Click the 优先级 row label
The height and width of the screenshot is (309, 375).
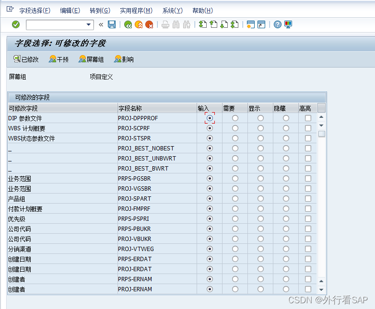click(16, 218)
